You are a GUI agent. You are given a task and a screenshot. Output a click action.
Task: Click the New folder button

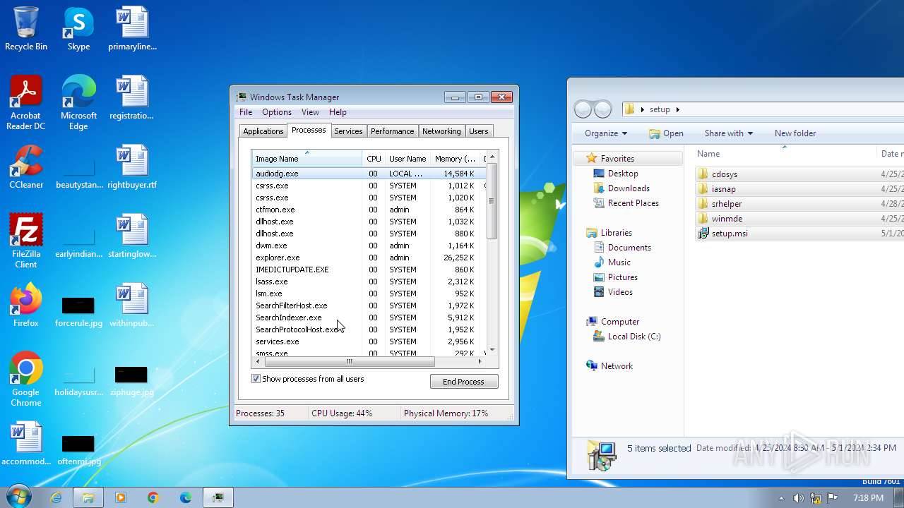(795, 133)
